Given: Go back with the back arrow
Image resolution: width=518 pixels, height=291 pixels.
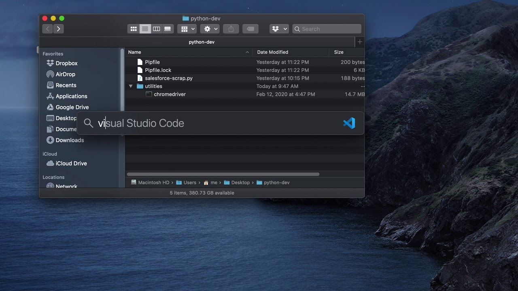Looking at the screenshot, I should click(x=48, y=29).
